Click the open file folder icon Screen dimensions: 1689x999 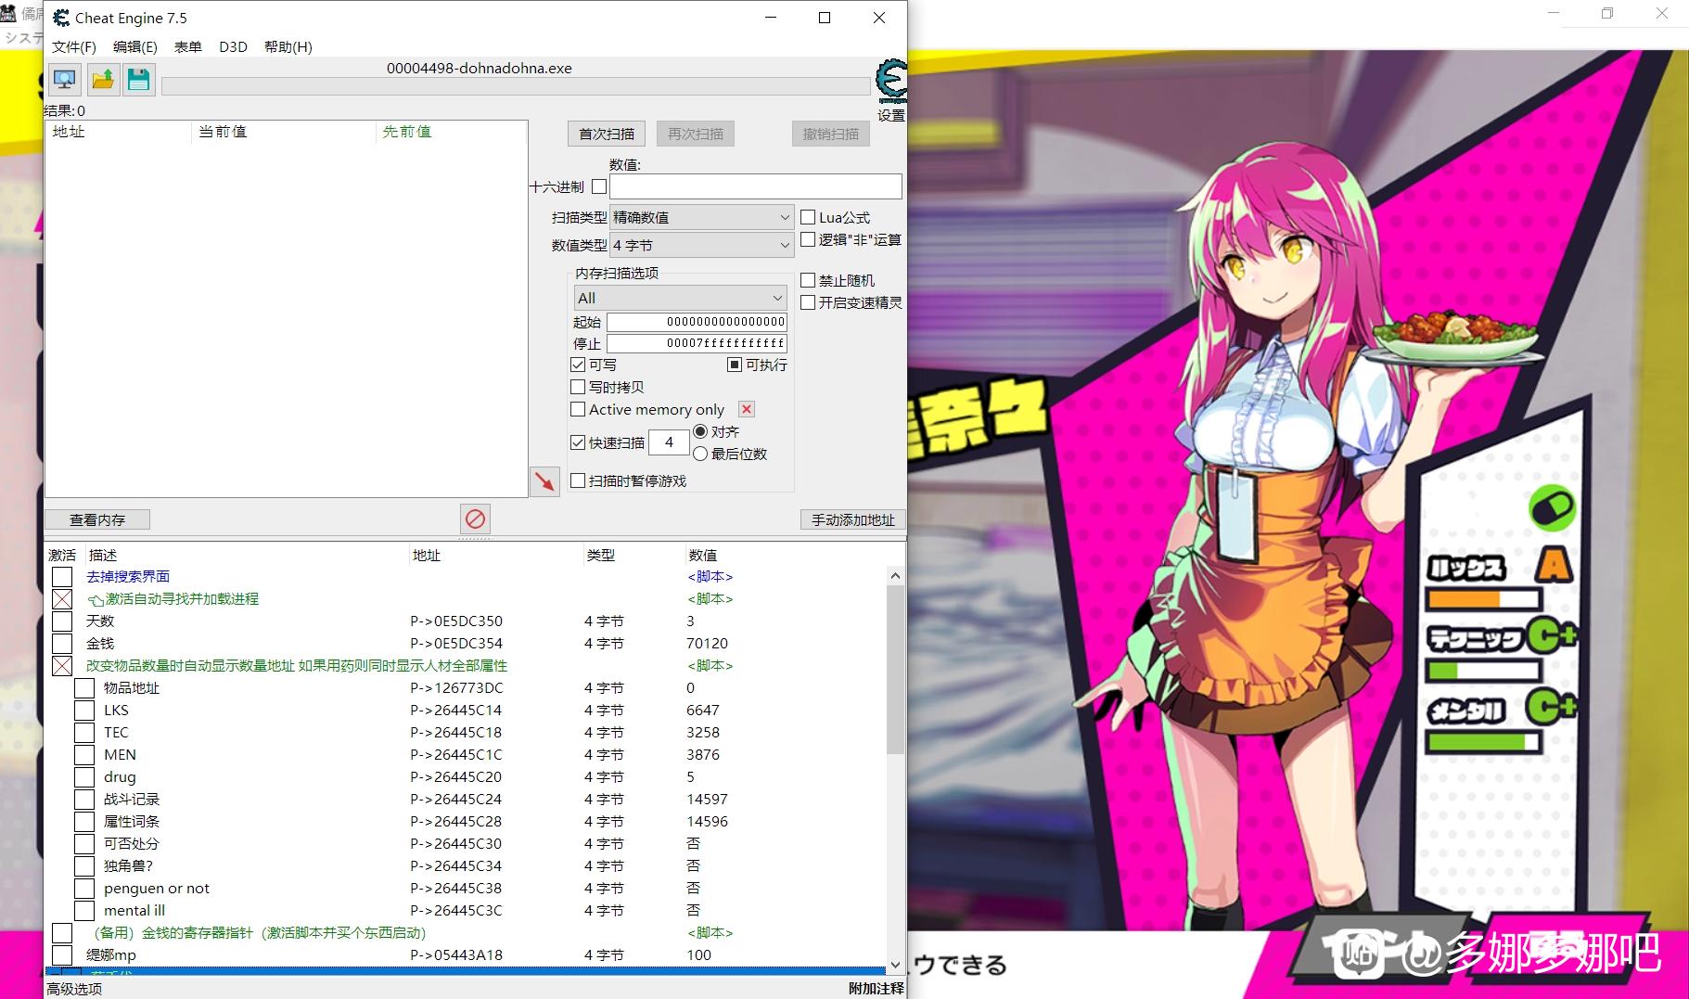pos(103,80)
